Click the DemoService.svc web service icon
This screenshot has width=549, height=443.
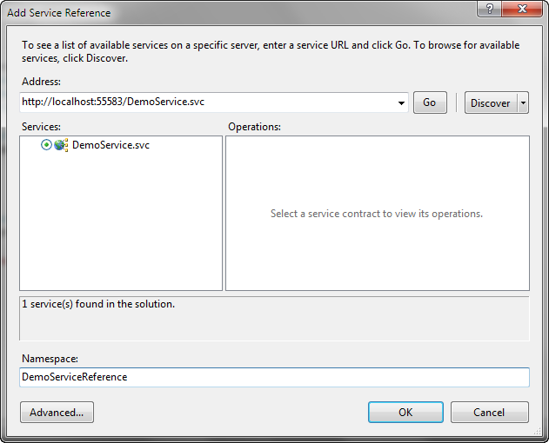[x=62, y=145]
